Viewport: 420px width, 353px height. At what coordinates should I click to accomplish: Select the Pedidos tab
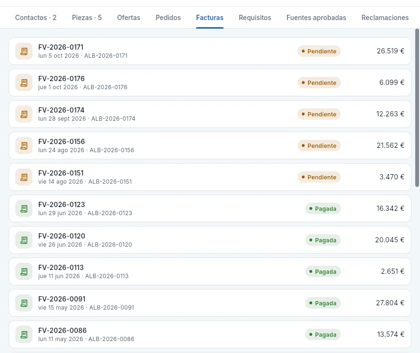pos(168,18)
